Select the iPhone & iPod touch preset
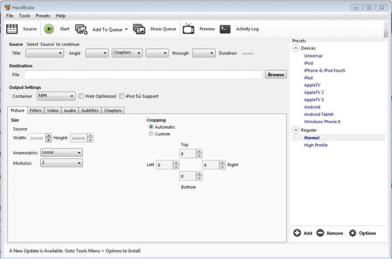 [x=324, y=70]
